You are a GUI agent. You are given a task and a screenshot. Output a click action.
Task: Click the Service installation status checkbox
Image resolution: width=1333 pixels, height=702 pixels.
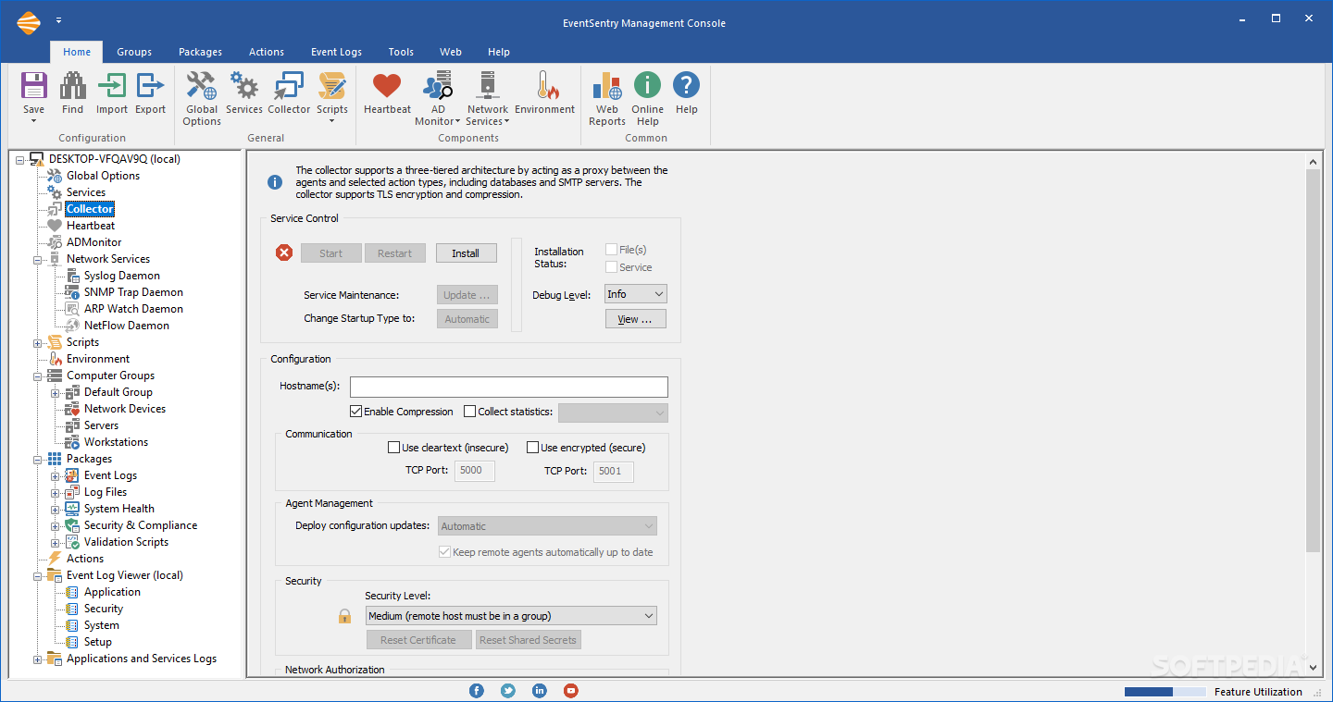611,267
